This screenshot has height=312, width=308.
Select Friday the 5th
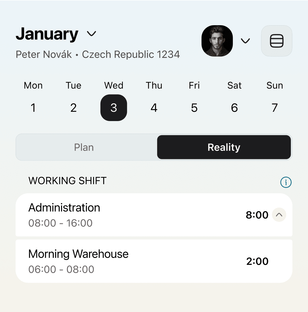194,108
